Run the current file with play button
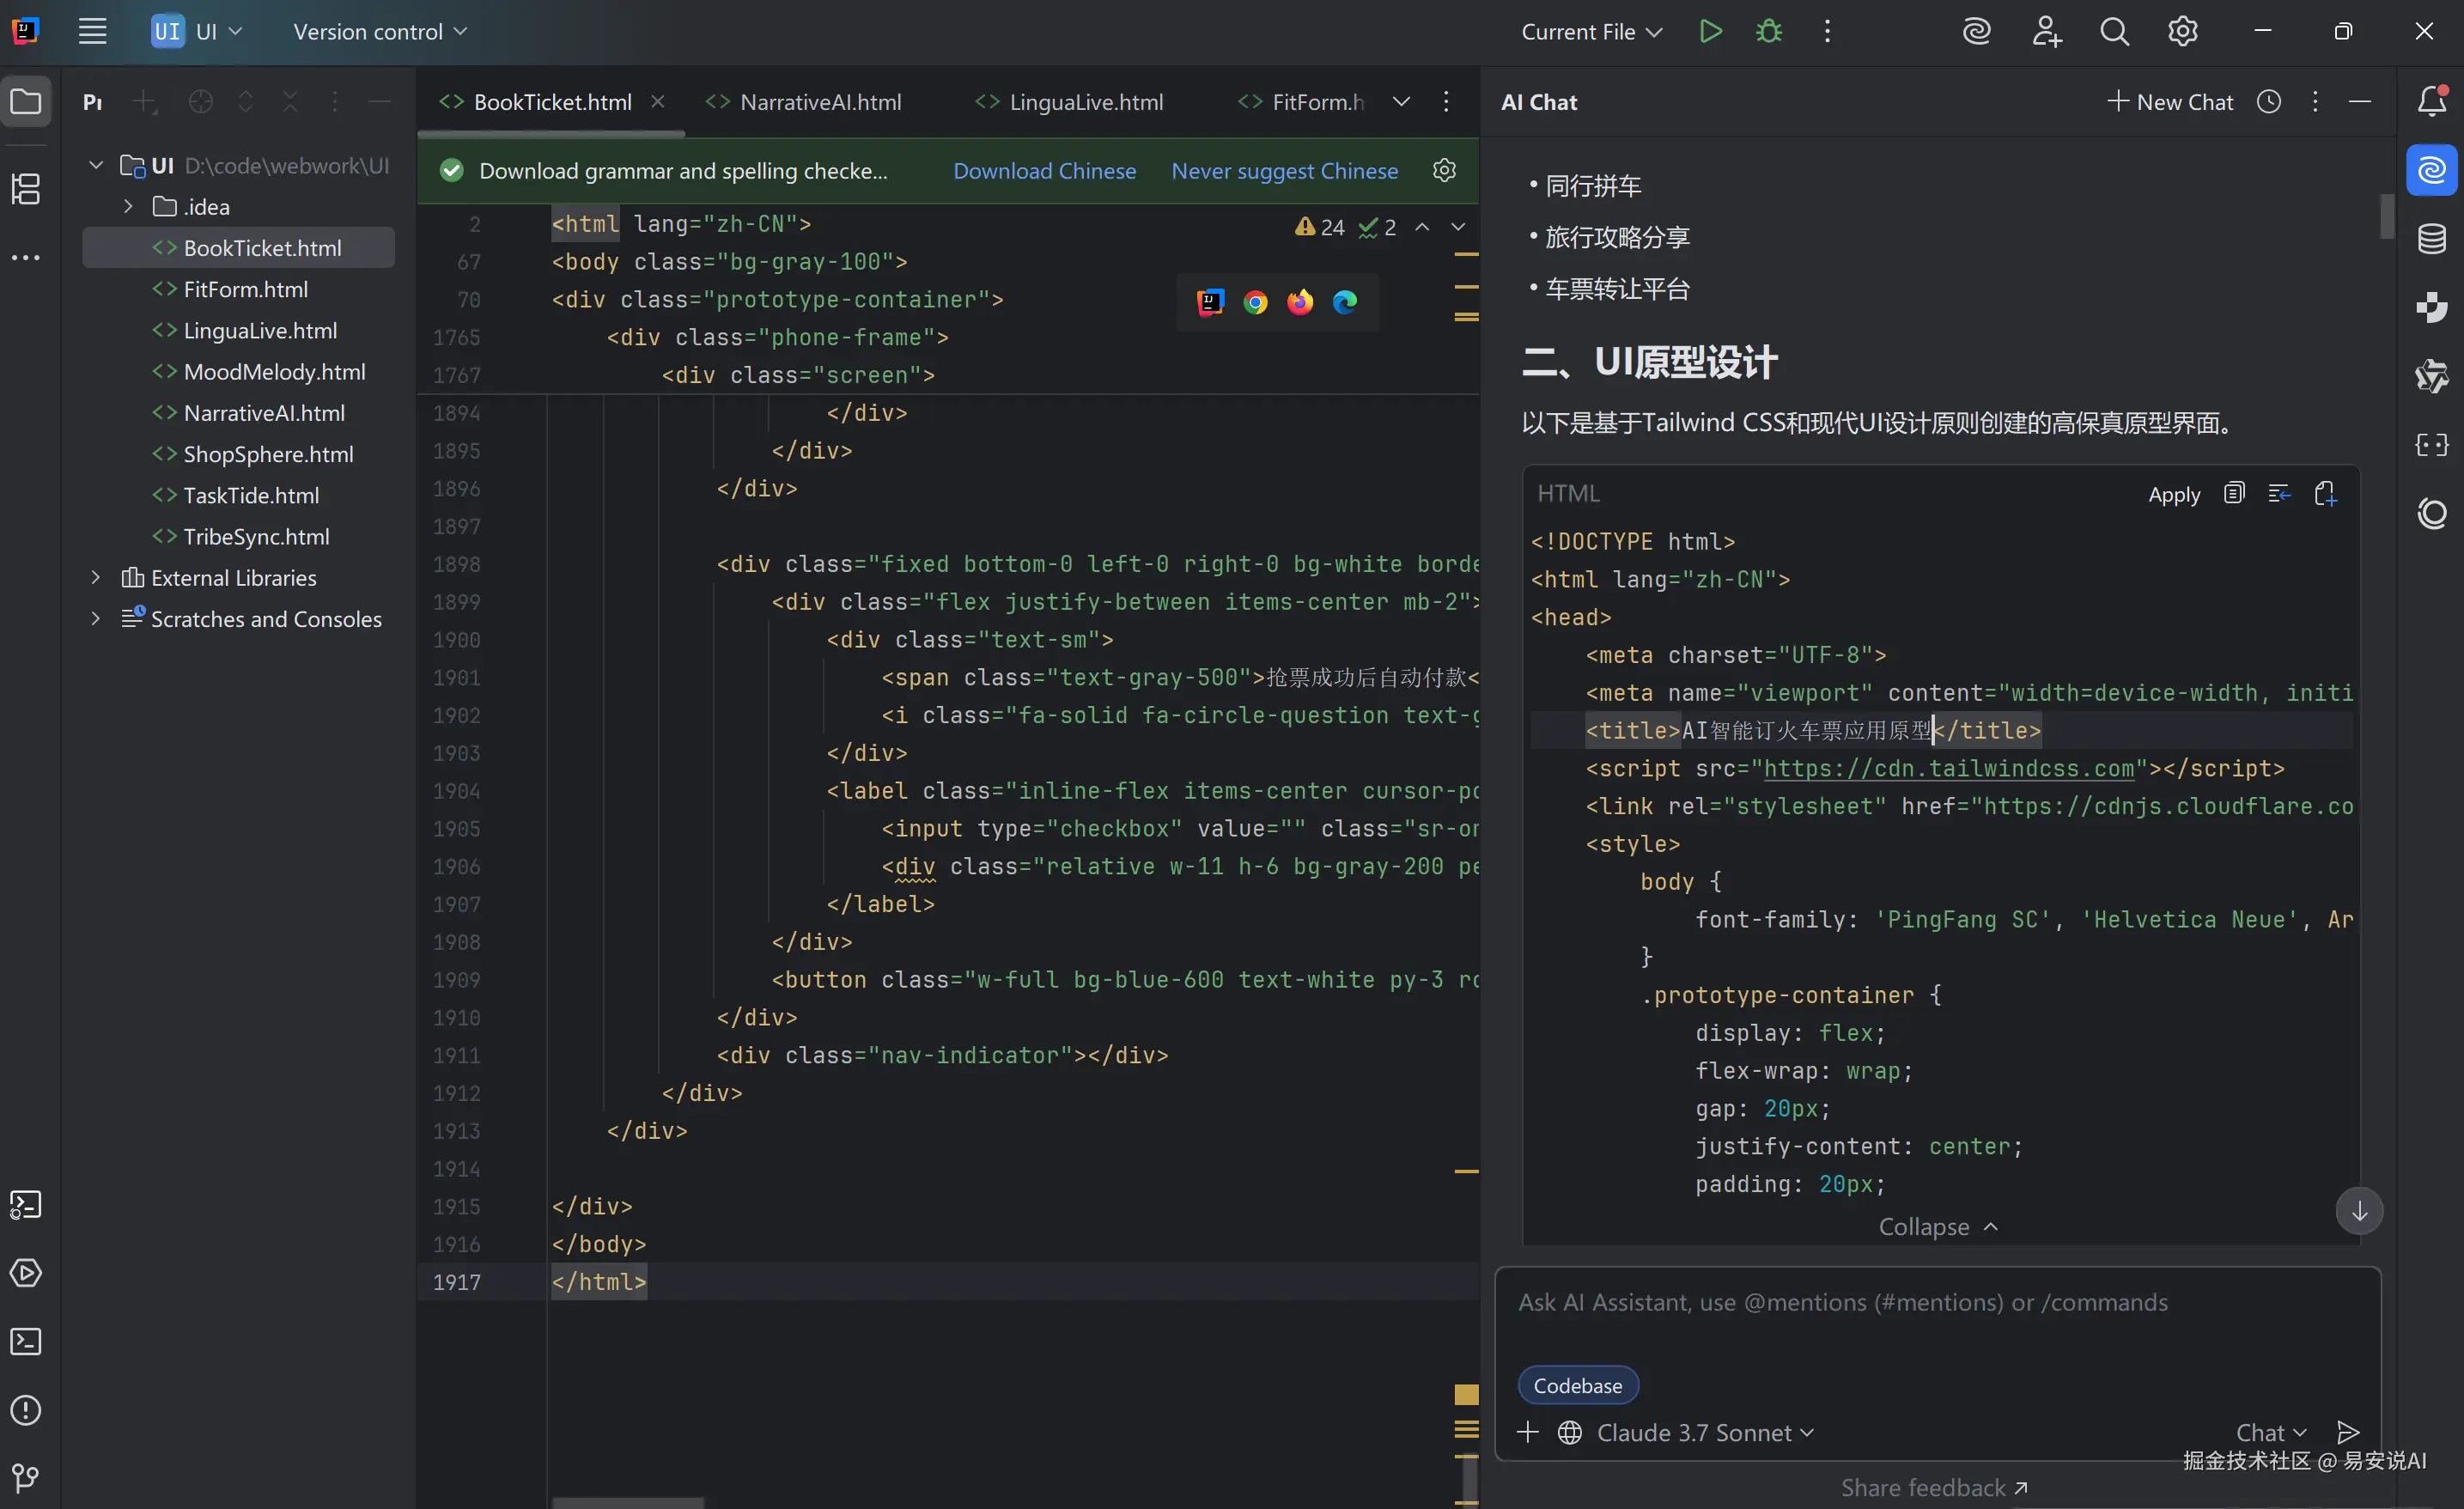This screenshot has height=1509, width=2464. point(1710,31)
